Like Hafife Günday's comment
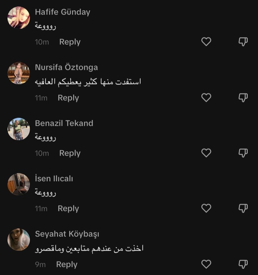 pos(206,42)
